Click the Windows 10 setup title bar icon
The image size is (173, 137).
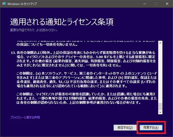[4, 4]
